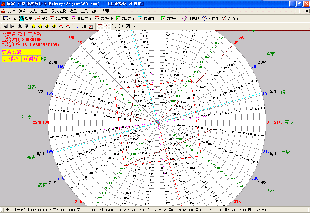Click the calendar date icon
Screen dimensions: 311x213
click(x=91, y=26)
